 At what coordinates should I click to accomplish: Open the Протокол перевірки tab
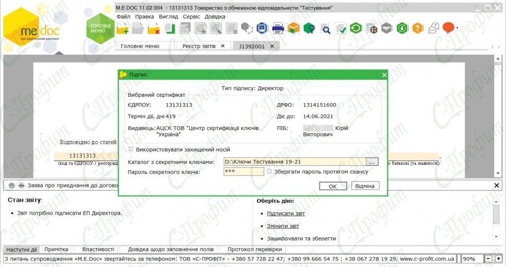pos(254,249)
